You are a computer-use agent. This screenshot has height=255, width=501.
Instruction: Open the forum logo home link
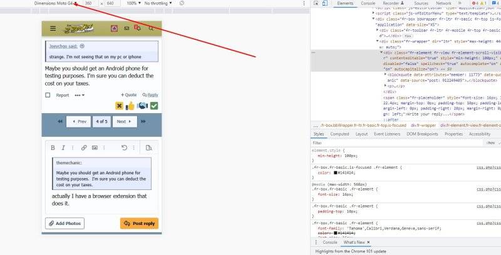pyautogui.click(x=79, y=29)
